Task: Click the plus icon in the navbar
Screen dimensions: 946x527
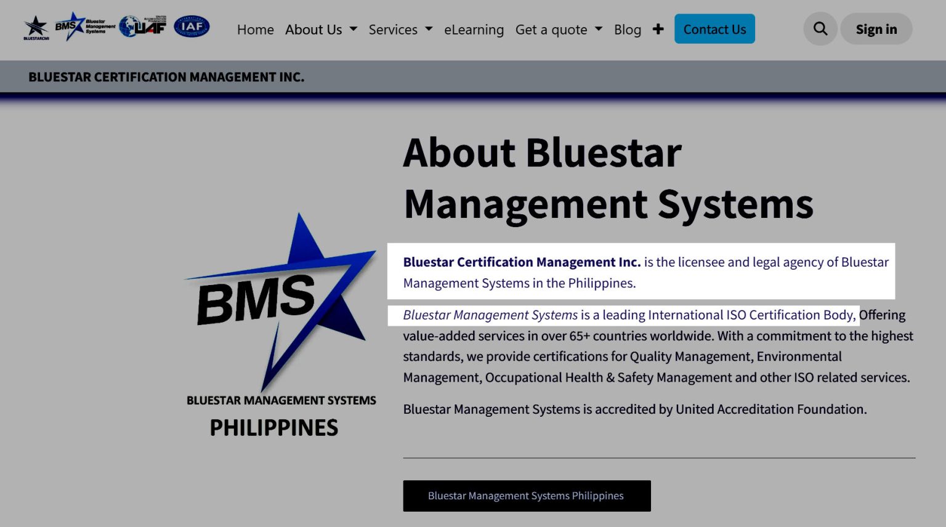Action: point(658,29)
